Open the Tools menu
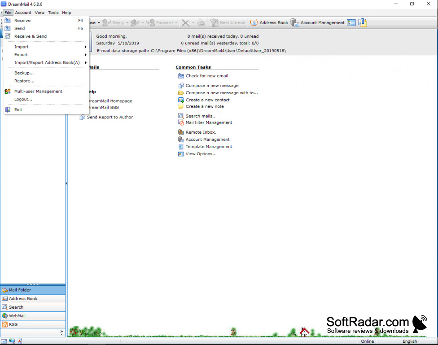This screenshot has width=438, height=345. [53, 13]
